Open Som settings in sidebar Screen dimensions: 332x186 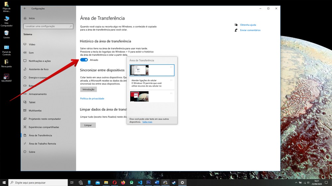31,53
